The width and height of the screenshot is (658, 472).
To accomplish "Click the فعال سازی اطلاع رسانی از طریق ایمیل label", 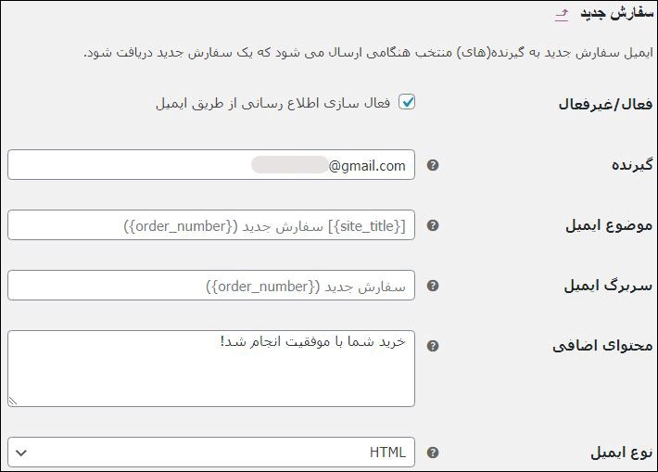I will (272, 103).
